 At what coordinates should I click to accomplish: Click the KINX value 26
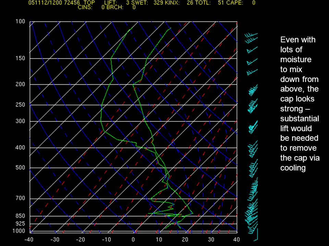pyautogui.click(x=190, y=3)
